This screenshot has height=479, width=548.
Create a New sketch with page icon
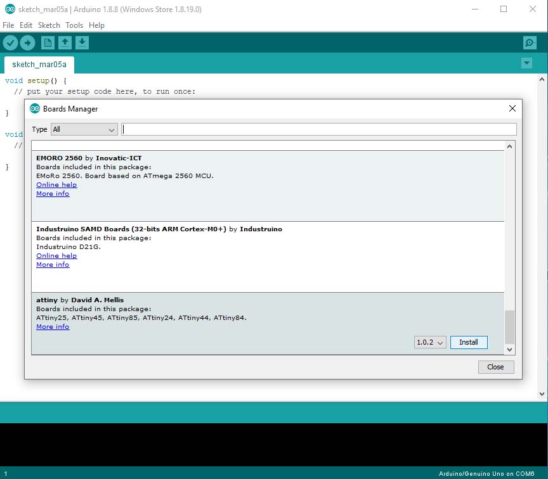(x=48, y=43)
